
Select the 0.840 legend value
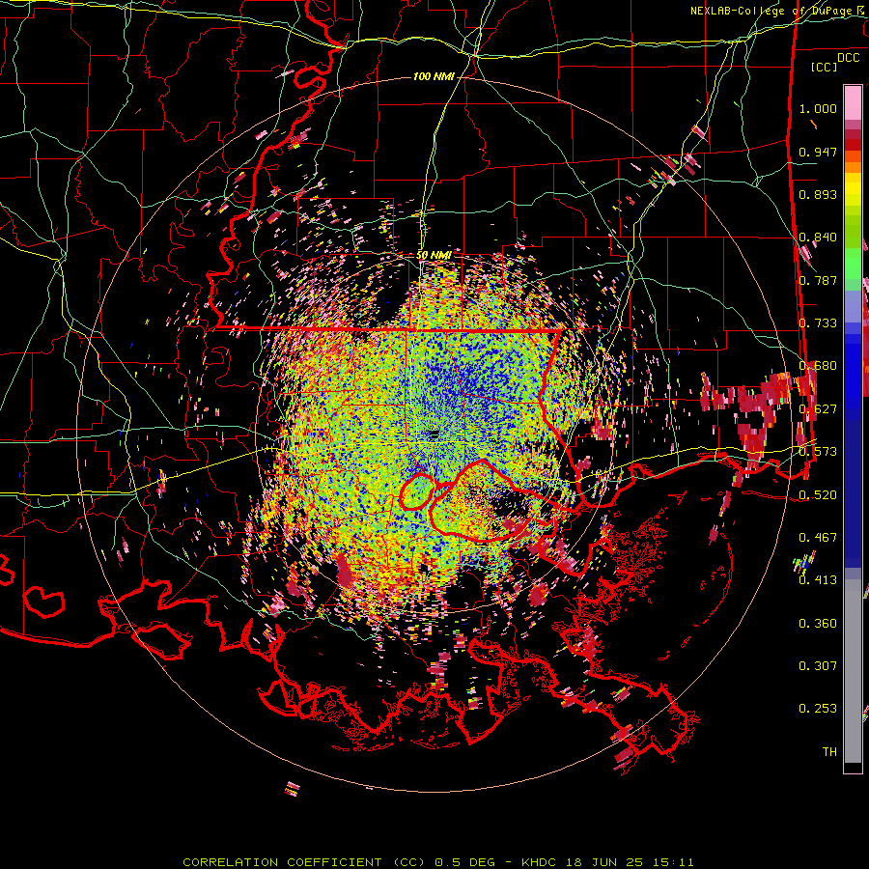point(818,238)
